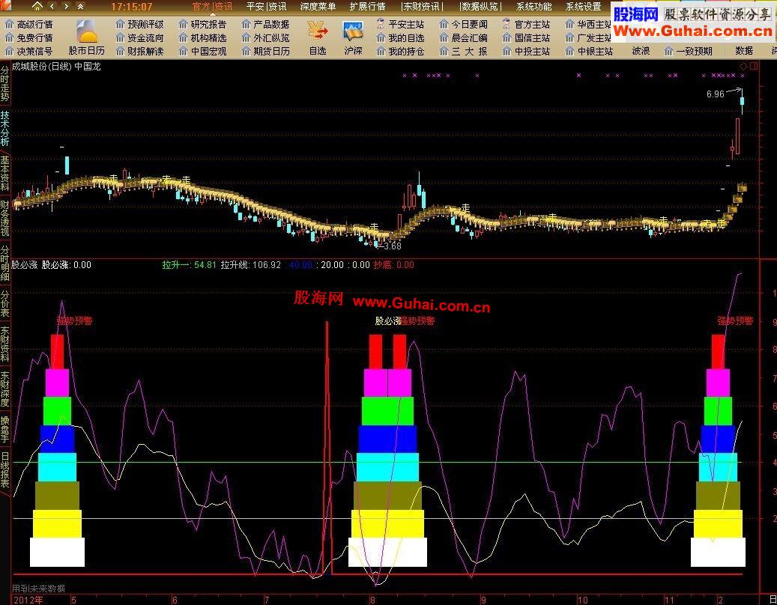Screen dimensions: 777x605
Task: Click the 国信主站 server item
Action: [x=526, y=37]
